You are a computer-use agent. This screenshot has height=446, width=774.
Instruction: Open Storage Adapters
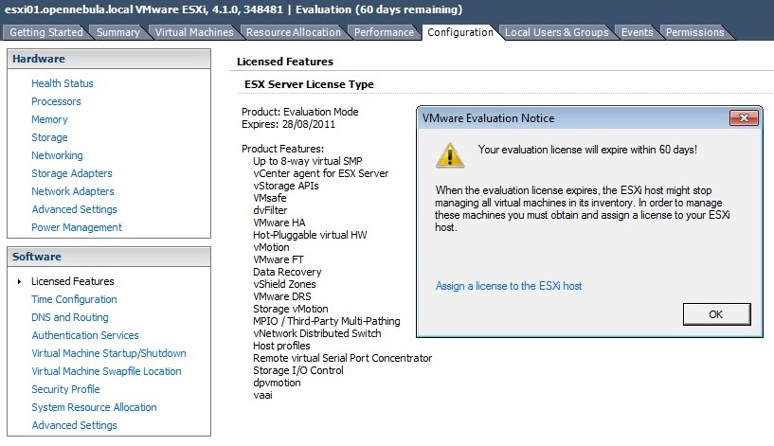72,173
